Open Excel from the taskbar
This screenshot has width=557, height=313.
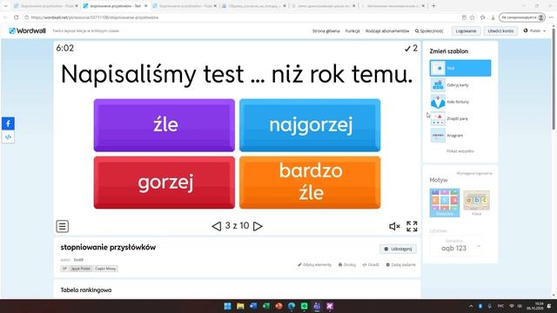(265, 306)
